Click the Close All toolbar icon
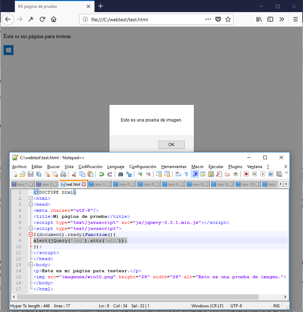This screenshot has height=312, width=303. (55, 174)
